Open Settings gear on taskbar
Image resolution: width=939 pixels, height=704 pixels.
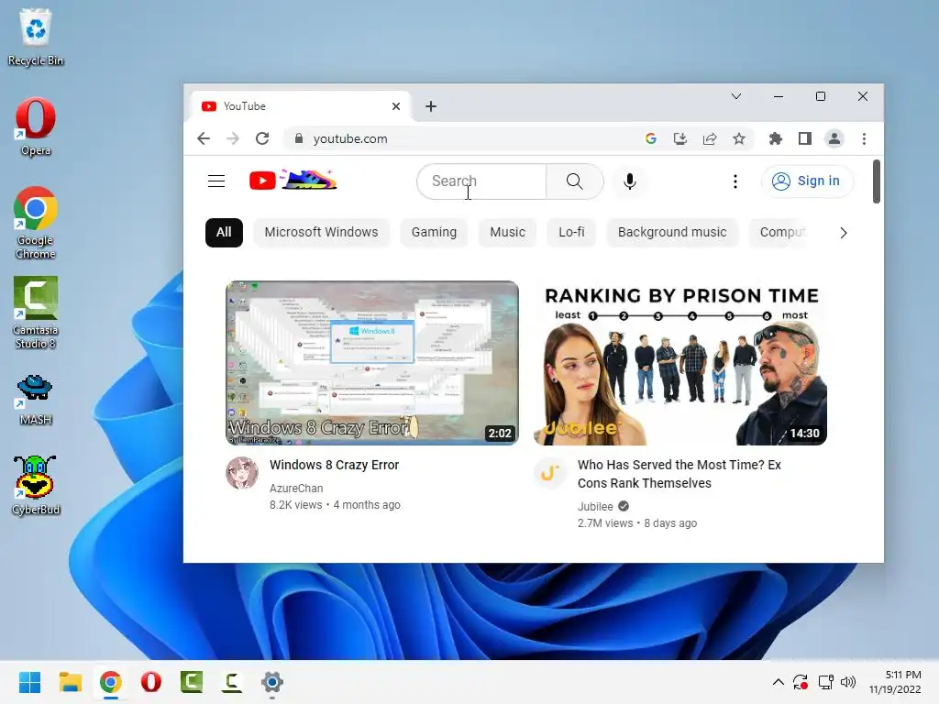271,682
